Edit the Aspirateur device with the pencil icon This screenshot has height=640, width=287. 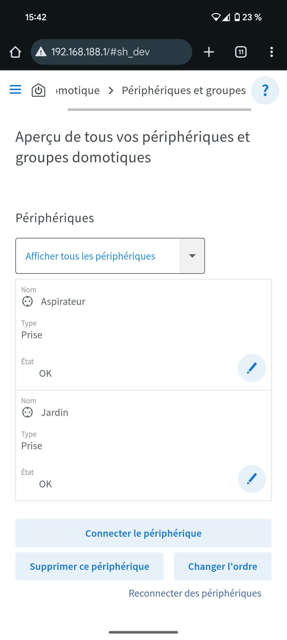(252, 368)
